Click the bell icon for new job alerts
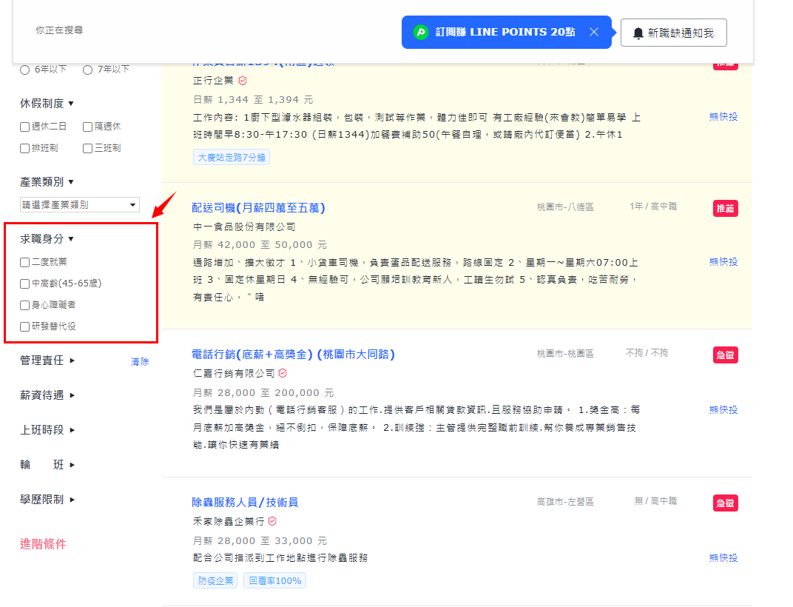 (638, 33)
